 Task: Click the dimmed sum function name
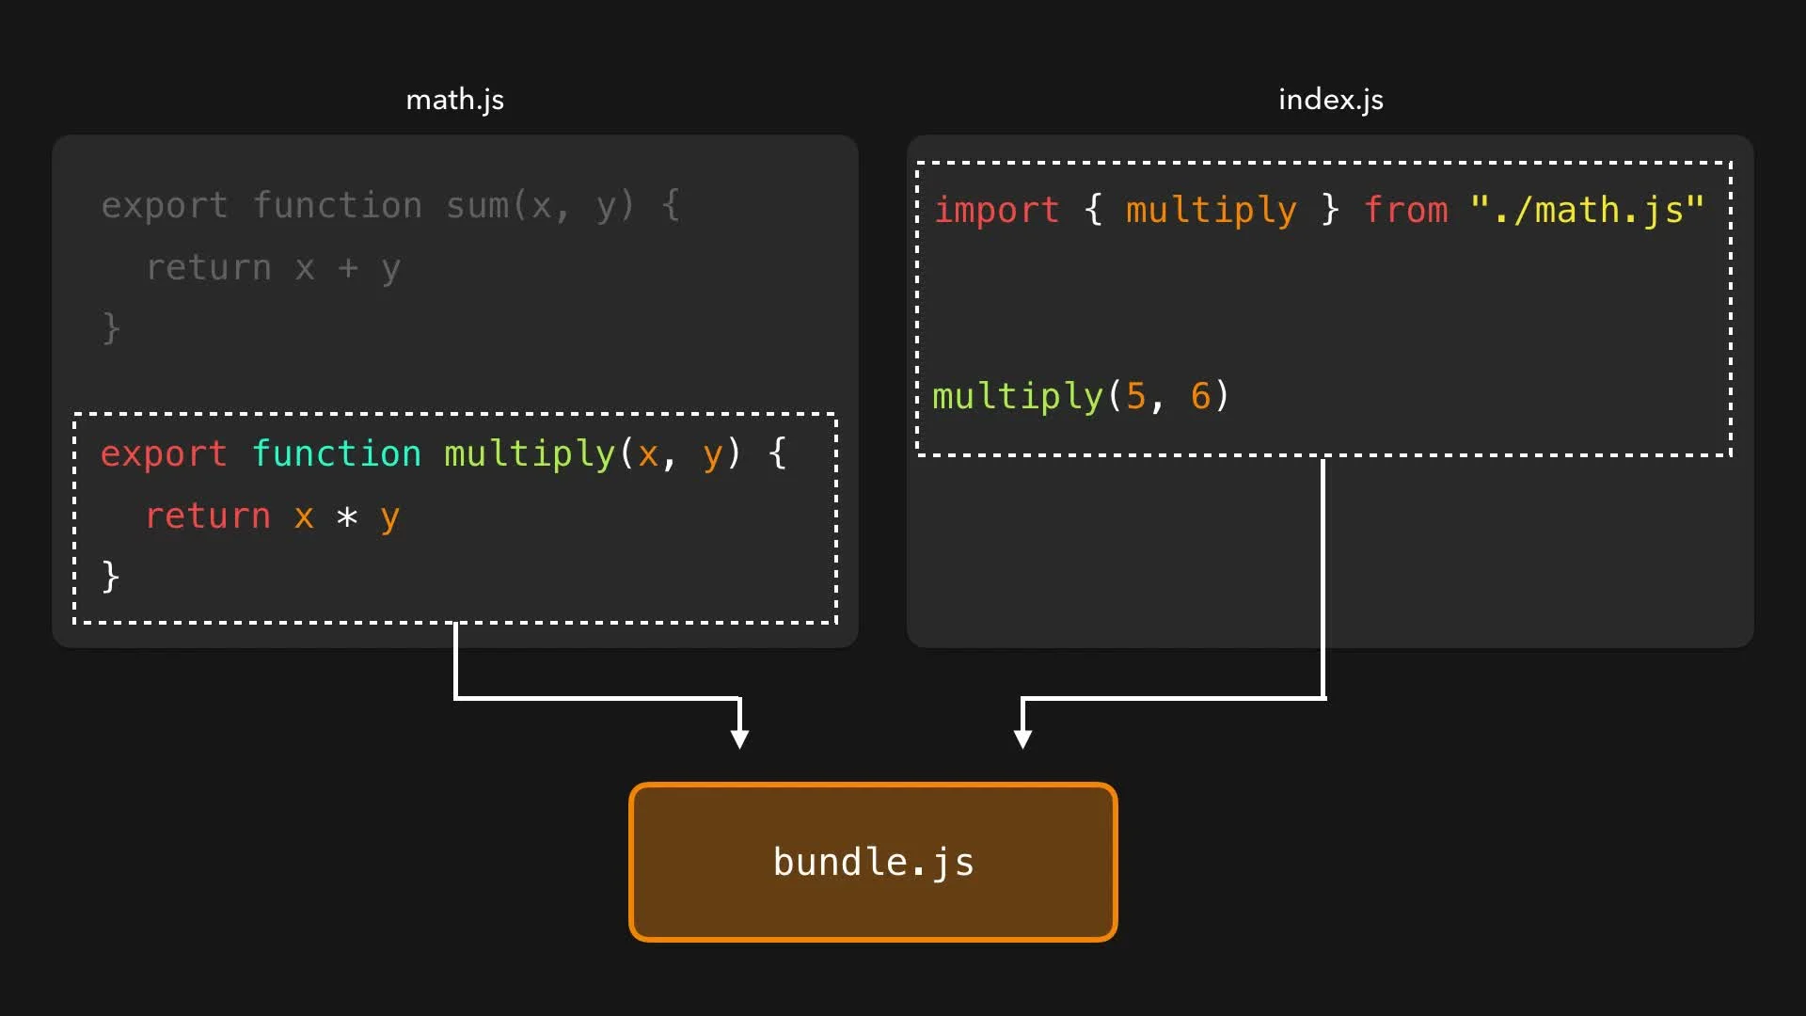476,205
